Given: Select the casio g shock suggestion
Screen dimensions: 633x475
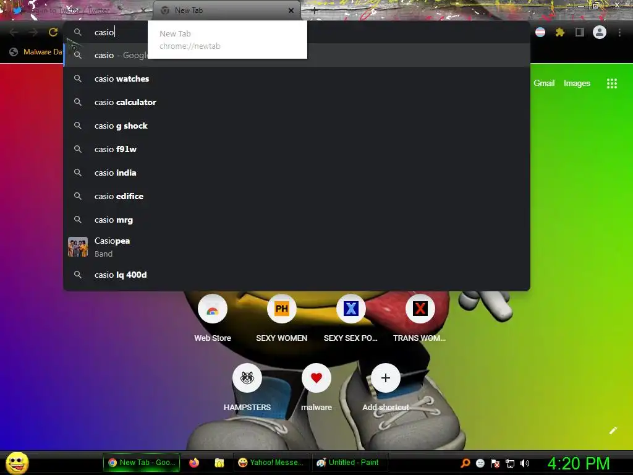Looking at the screenshot, I should point(297,126).
